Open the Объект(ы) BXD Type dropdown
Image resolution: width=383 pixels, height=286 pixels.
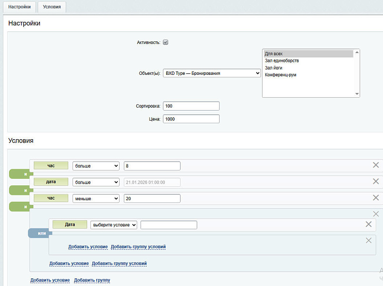pyautogui.click(x=212, y=73)
